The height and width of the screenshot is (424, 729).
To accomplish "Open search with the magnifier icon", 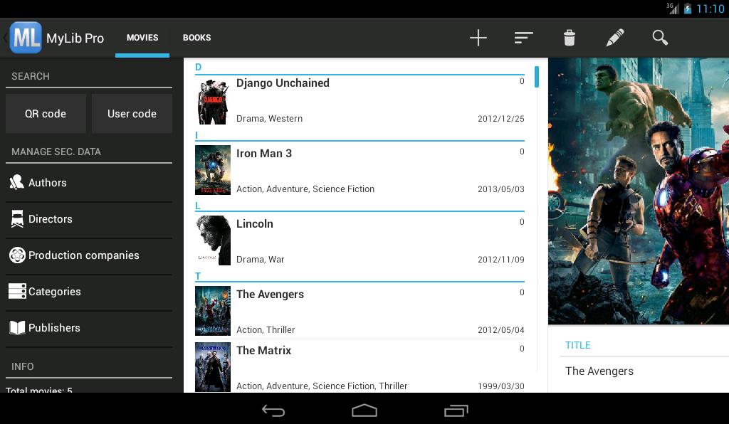I will pos(660,38).
